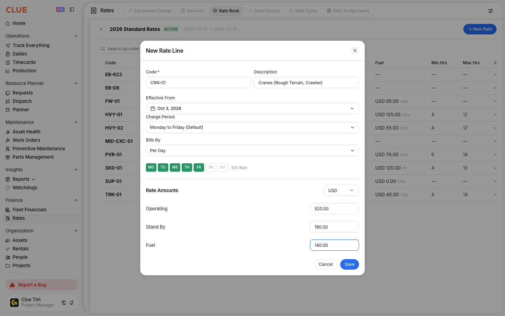Click the Rentals key icon
Screen dimensions: 505x316
click(x=8, y=249)
